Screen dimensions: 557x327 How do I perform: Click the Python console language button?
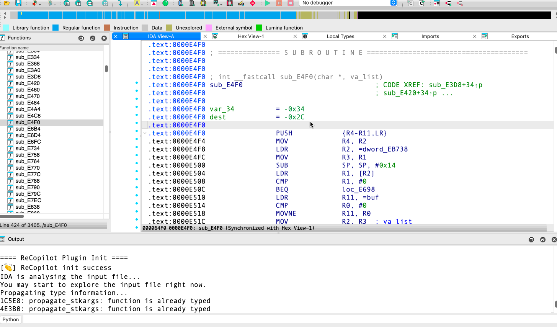point(11,320)
